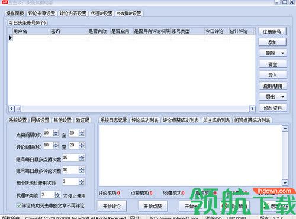Click the 评论间隔 minimum value stepper
This screenshot has height=219, width=296.
click(56, 145)
